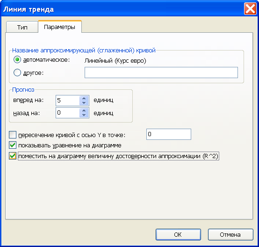
Task: Decrease the назад на forecast value
Action: click(x=84, y=115)
